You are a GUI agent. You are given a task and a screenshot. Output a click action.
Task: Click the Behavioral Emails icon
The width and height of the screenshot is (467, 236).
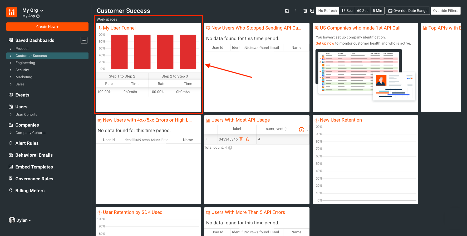coord(11,155)
